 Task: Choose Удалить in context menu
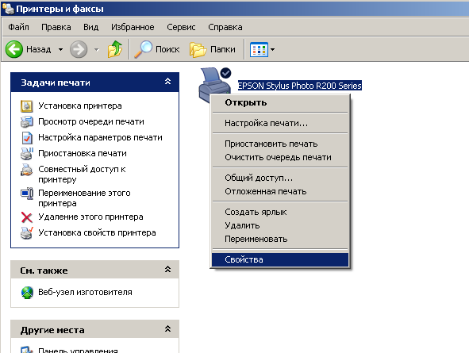point(280,225)
